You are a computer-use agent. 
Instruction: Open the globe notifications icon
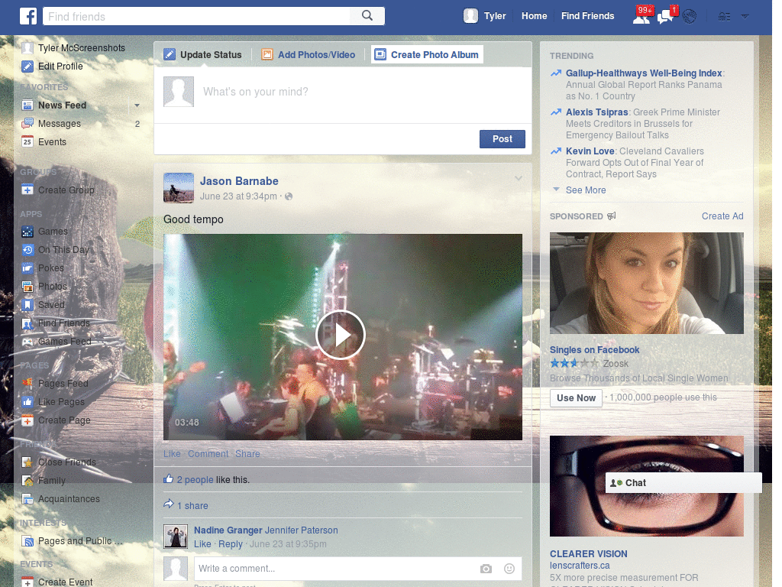690,17
